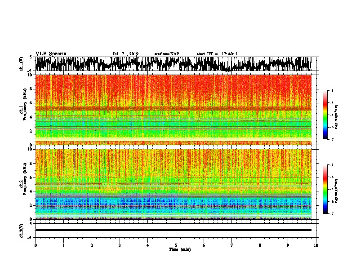356x275 pixels.
Task: Click the "station=KAP" header label
Action: (x=167, y=54)
